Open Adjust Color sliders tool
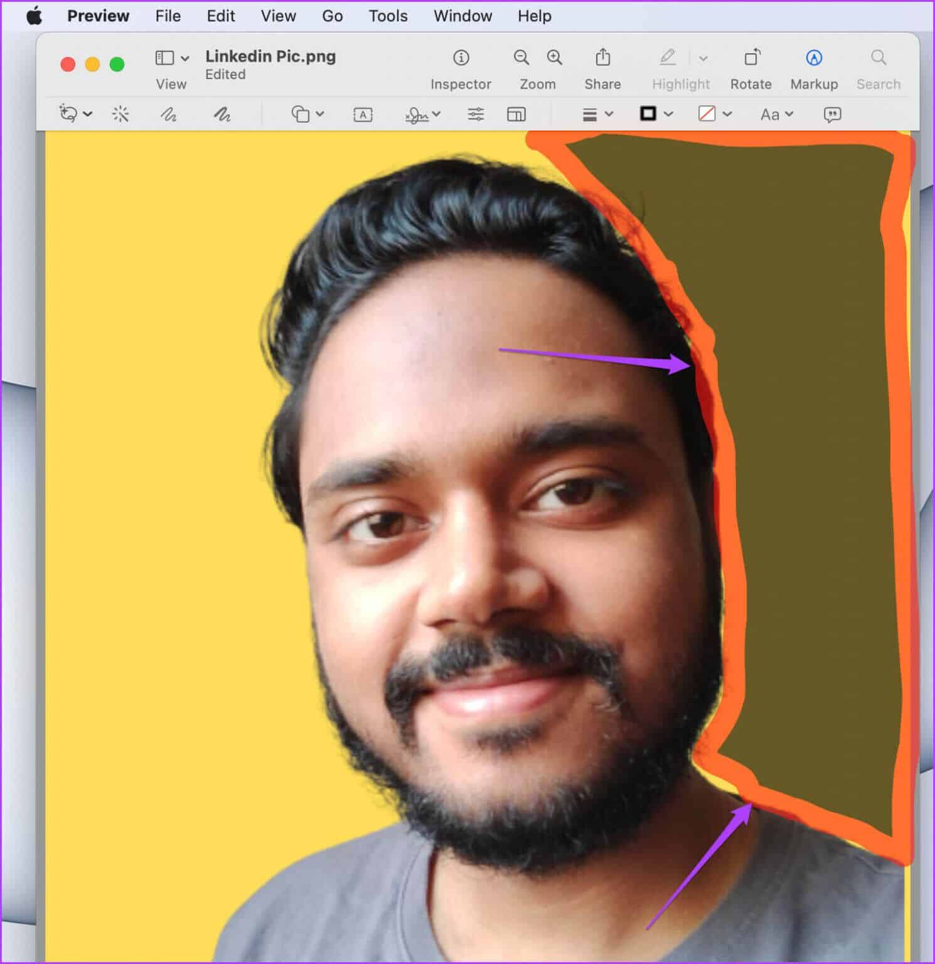Image resolution: width=935 pixels, height=964 pixels. (x=476, y=114)
